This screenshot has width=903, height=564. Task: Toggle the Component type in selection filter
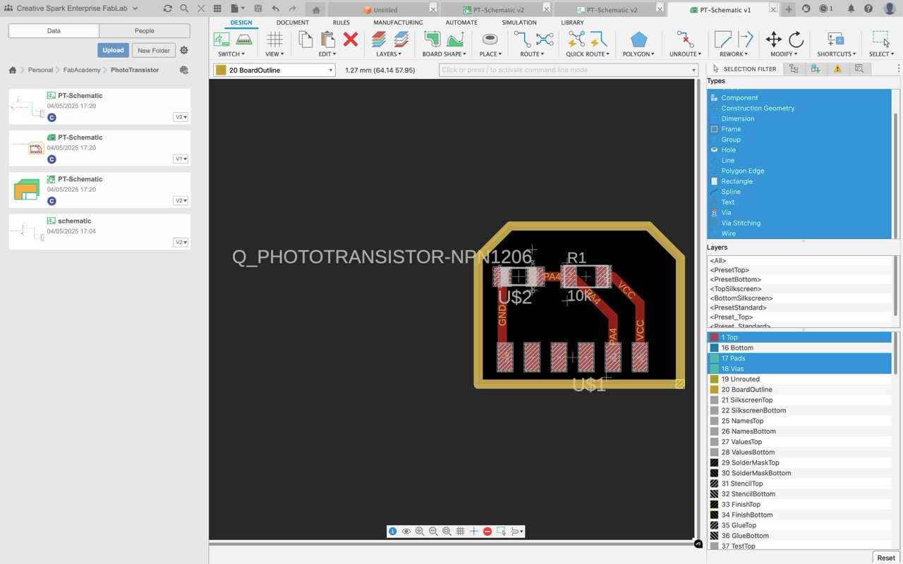pos(799,98)
